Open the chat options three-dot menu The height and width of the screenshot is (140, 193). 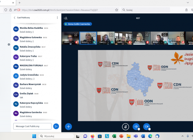coord(57,18)
